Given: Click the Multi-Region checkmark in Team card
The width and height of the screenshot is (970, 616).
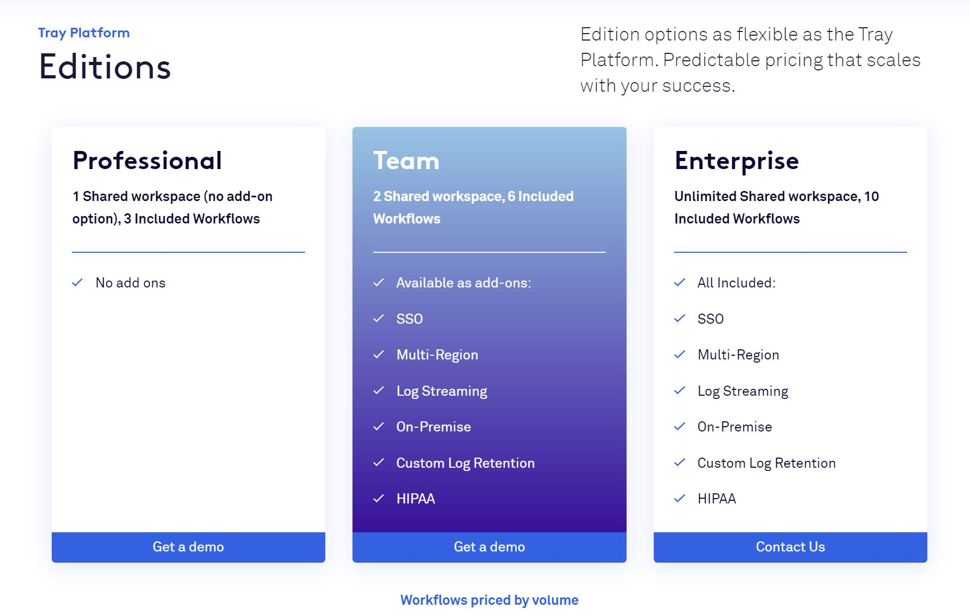Looking at the screenshot, I should [379, 355].
